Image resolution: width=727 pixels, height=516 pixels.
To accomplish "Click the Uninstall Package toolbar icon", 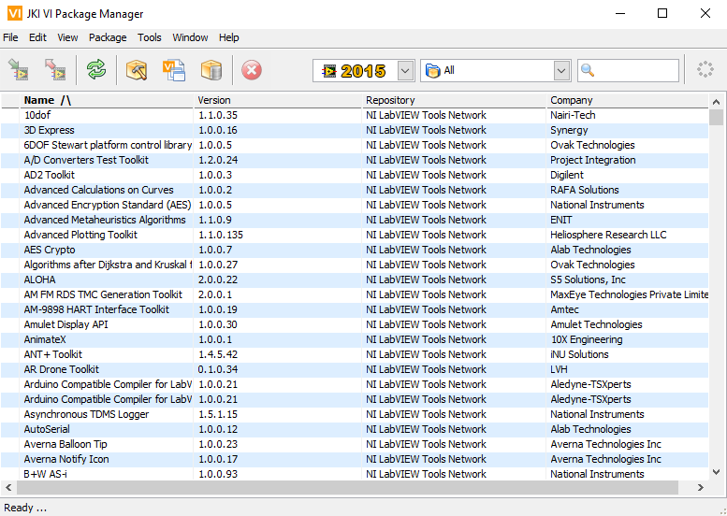I will (x=55, y=70).
